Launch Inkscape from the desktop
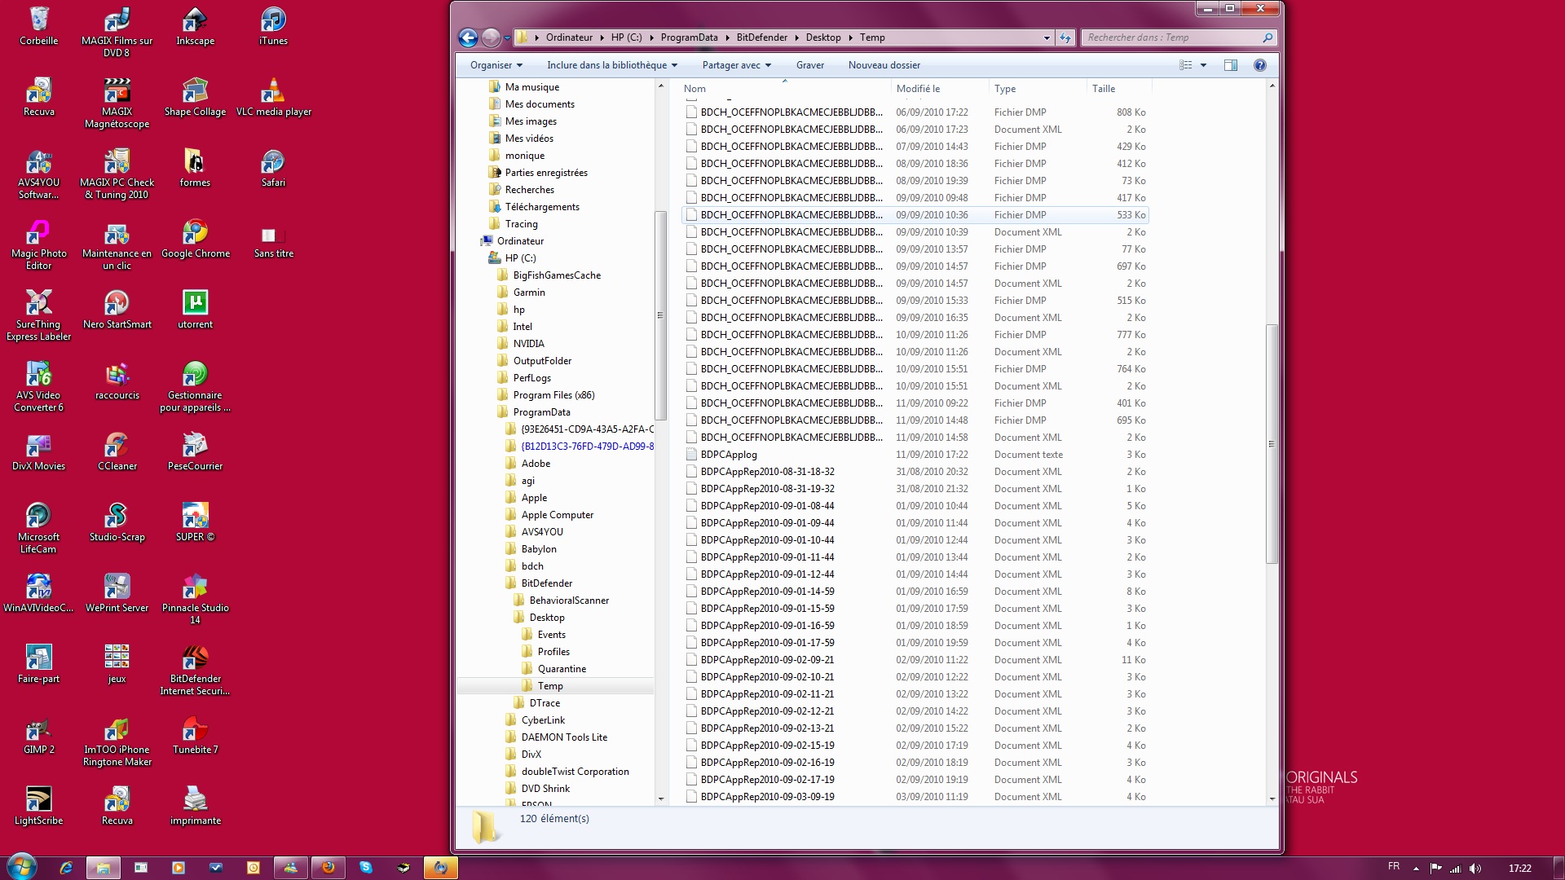 tap(195, 26)
